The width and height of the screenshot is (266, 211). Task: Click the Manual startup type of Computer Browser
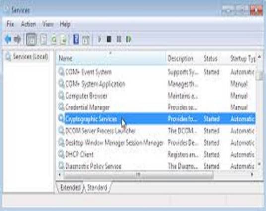click(239, 96)
